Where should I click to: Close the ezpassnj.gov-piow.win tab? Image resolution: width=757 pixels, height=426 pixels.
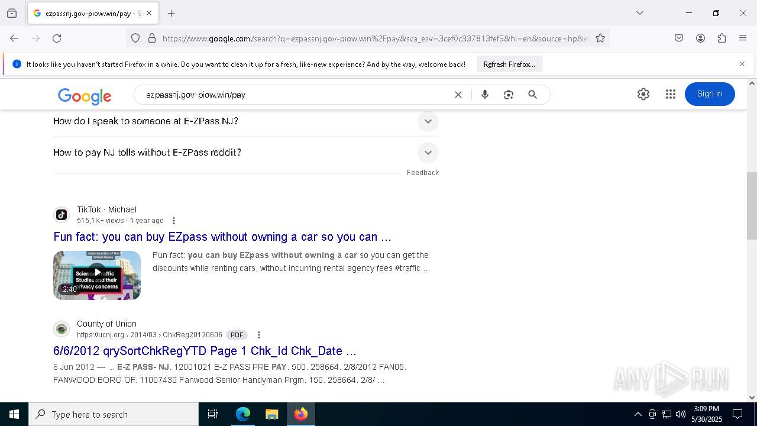149,13
